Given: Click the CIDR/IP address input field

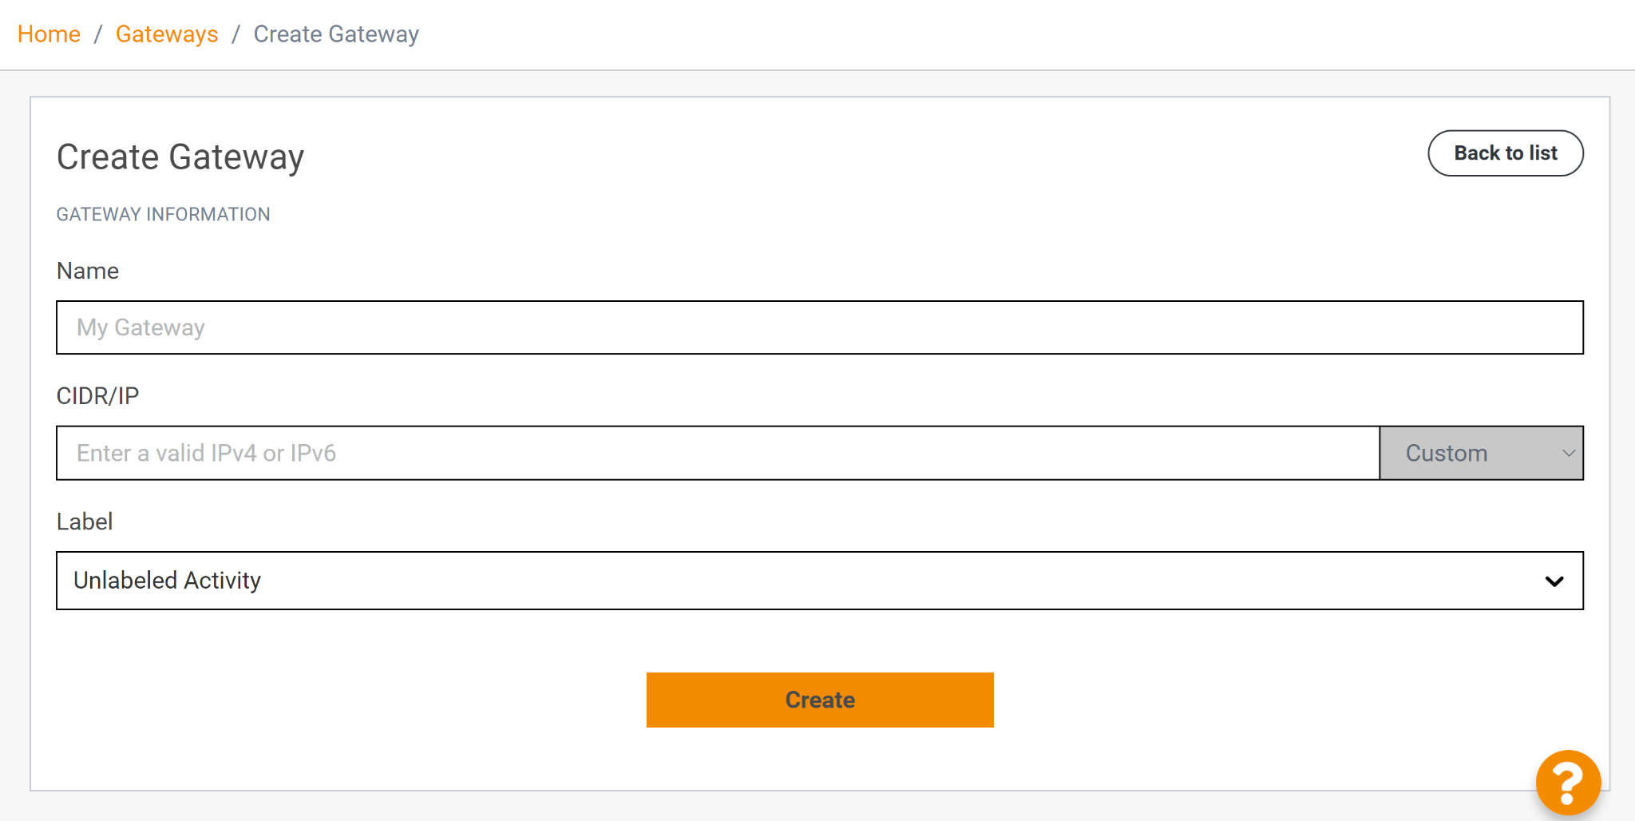Looking at the screenshot, I should point(717,453).
